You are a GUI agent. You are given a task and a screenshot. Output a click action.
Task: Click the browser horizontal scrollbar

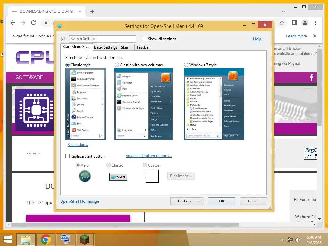(x=125, y=225)
